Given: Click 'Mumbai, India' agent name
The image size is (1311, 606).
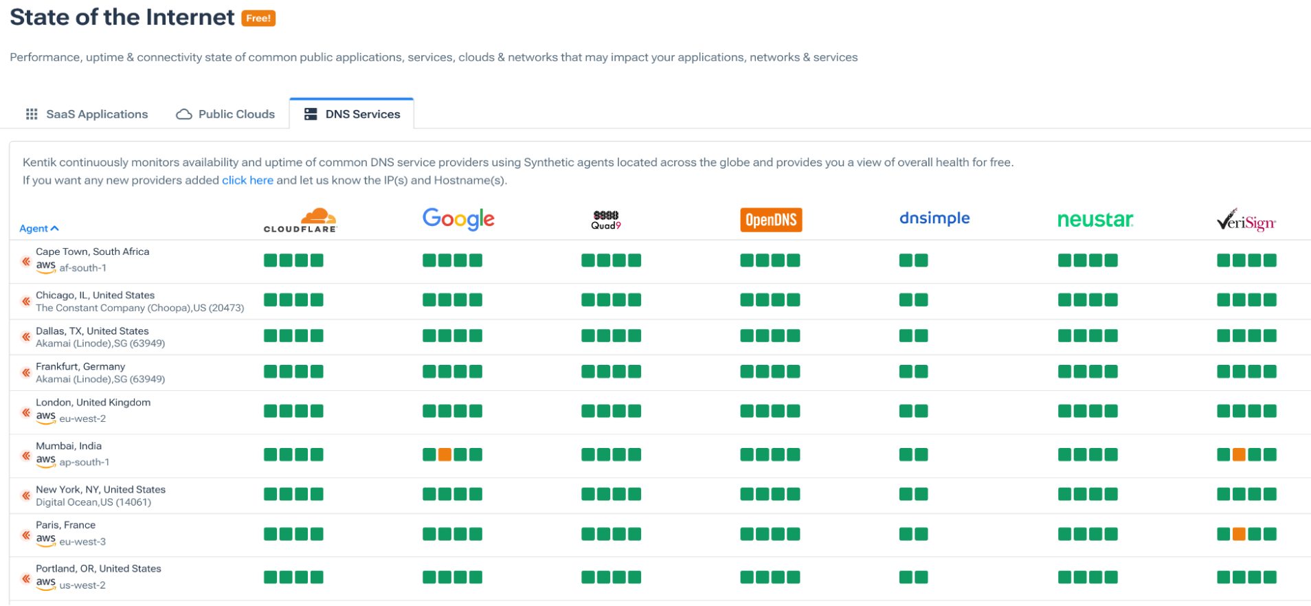Looking at the screenshot, I should point(69,446).
